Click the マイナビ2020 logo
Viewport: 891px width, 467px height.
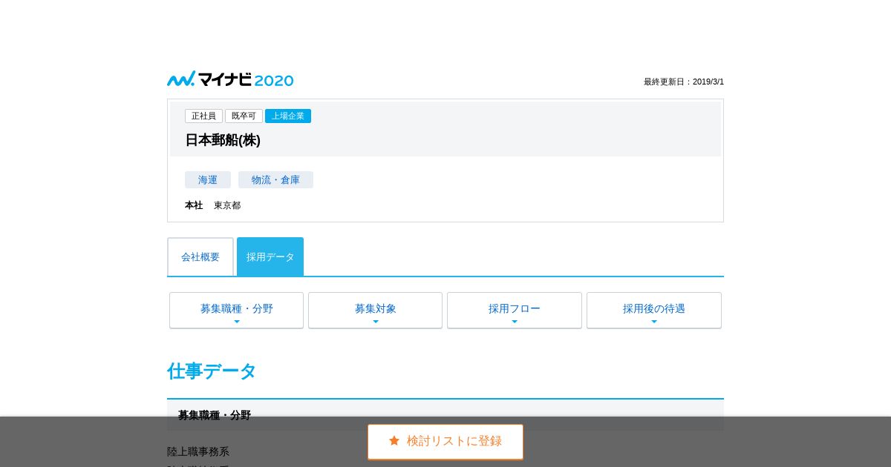[x=230, y=79]
